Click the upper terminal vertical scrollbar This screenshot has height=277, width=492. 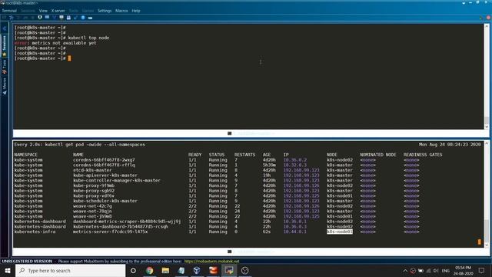(487, 76)
